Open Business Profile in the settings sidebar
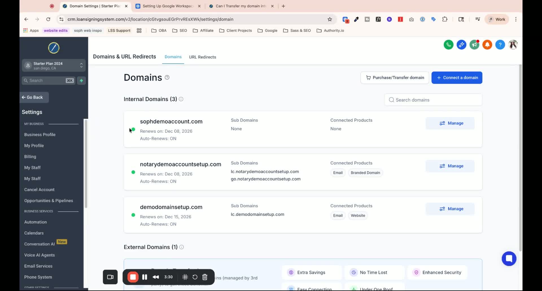This screenshot has width=542, height=291. pyautogui.click(x=40, y=135)
